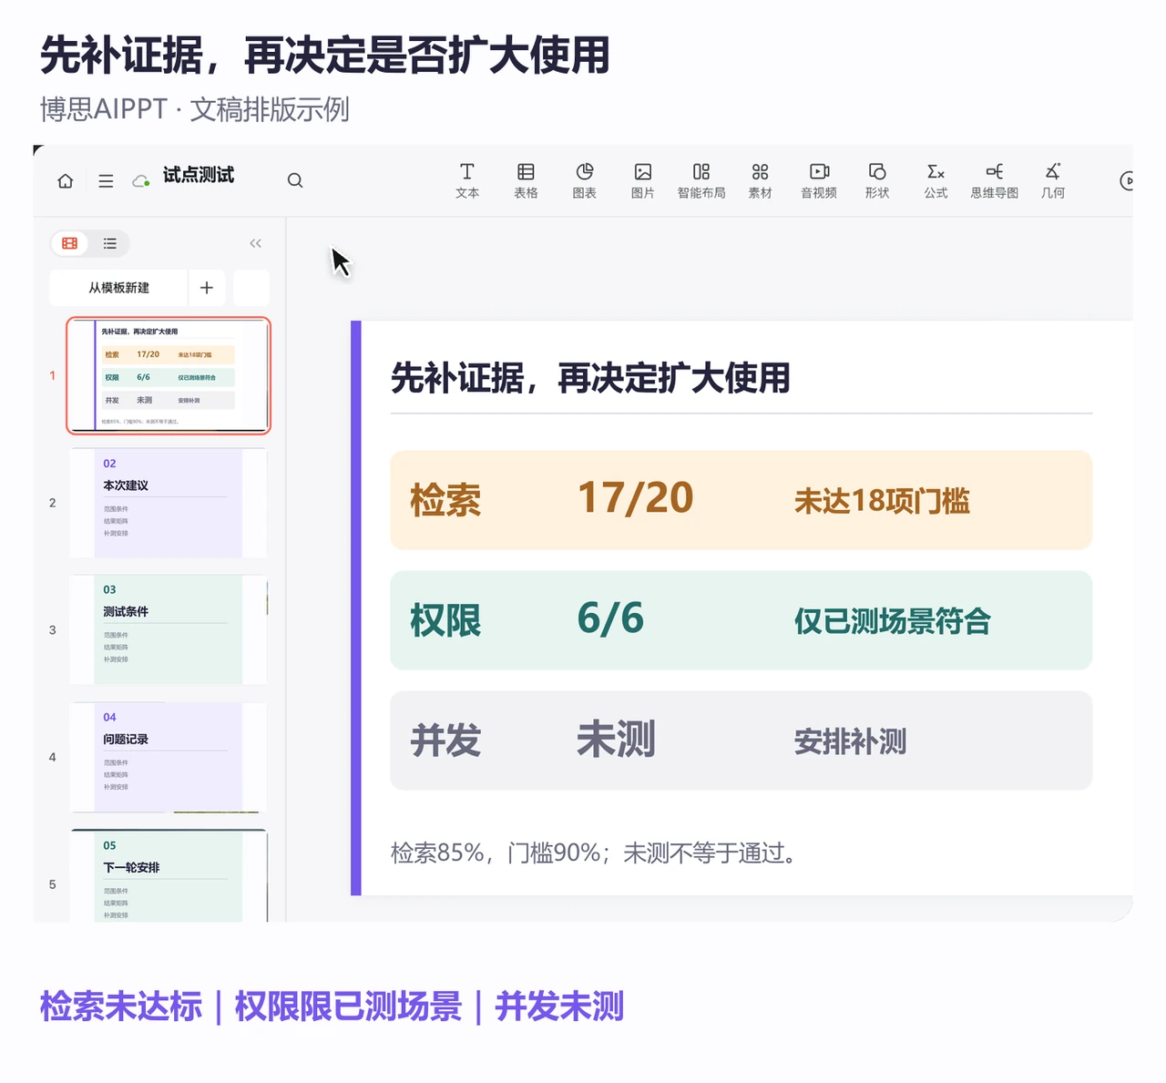Open slide 3 thumbnail 测试条件

pos(169,629)
